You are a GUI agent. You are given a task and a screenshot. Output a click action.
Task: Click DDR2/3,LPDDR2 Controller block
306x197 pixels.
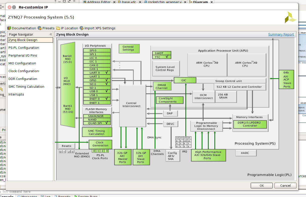tap(250, 124)
